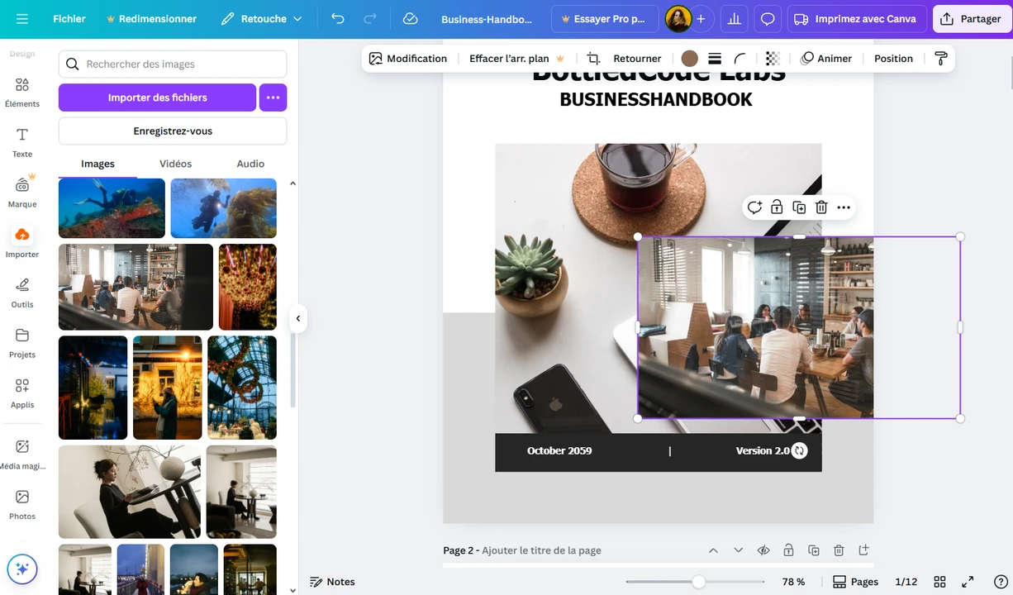Duplicate the selected image
The height and width of the screenshot is (595, 1013).
[x=799, y=207]
